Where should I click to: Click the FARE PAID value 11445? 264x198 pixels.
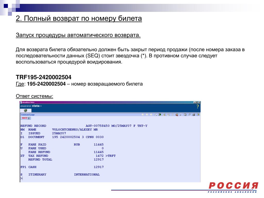99,144
